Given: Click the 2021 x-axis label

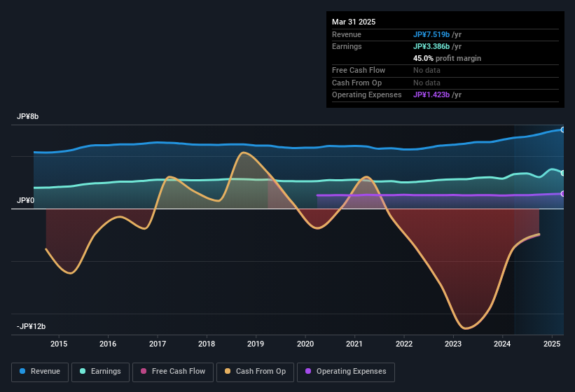Looking at the screenshot, I should (354, 344).
